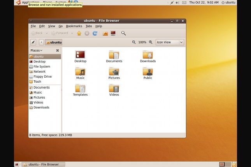Open the Help menu
This screenshot has height=167, width=251.
[x=98, y=26]
